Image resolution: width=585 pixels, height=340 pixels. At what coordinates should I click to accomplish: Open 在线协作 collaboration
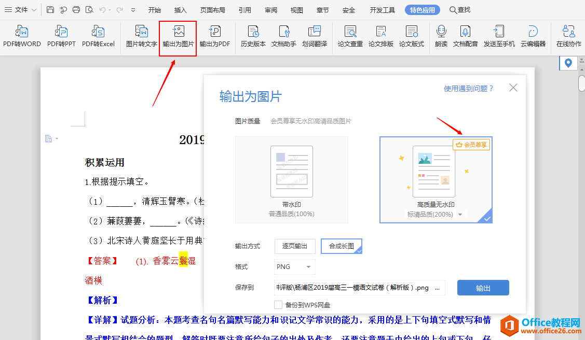click(x=568, y=36)
